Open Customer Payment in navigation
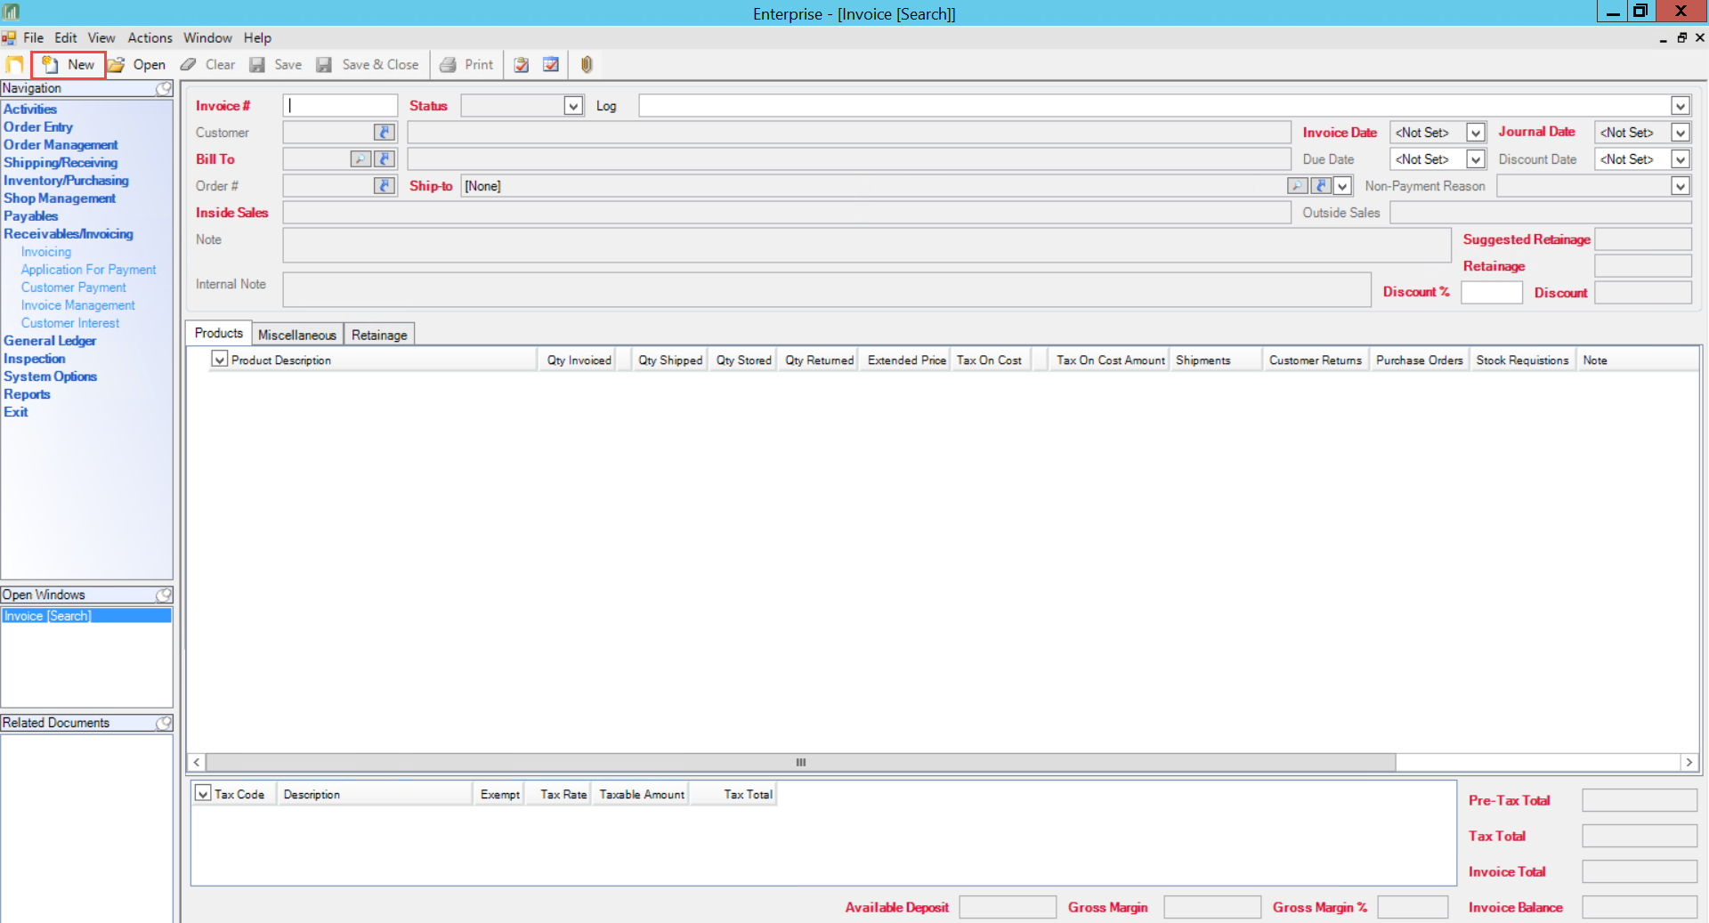Image resolution: width=1709 pixels, height=923 pixels. (73, 287)
